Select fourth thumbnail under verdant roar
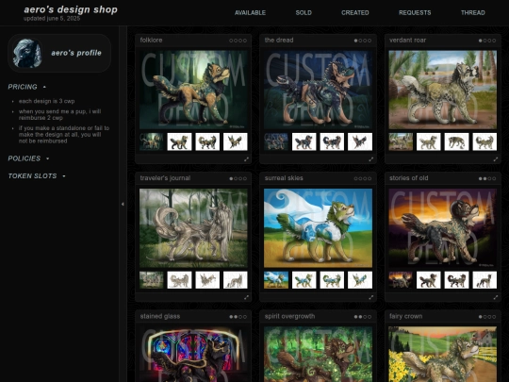 tap(484, 141)
